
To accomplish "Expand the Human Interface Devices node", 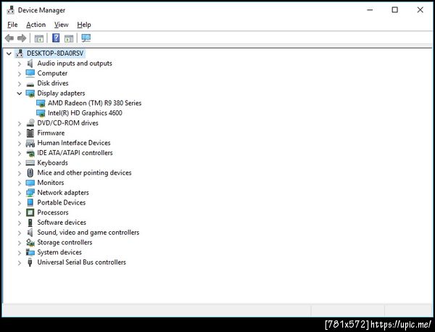I will [x=19, y=144].
